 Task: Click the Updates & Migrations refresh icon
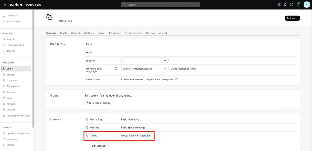(4, 133)
